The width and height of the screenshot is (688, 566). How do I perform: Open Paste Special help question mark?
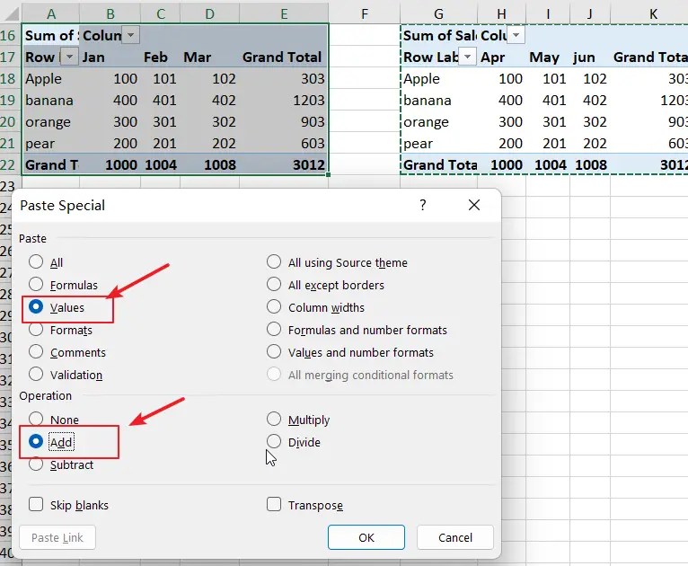[422, 205]
